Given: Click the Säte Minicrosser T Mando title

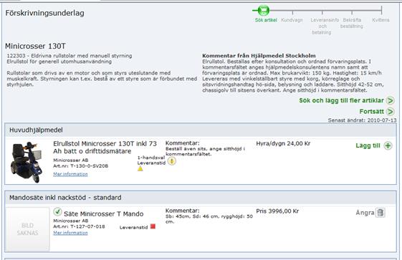Looking at the screenshot, I should [104, 214].
